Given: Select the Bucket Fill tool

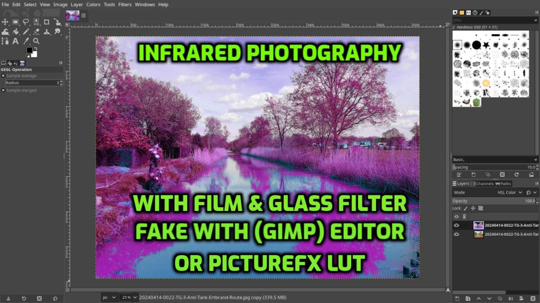Looking at the screenshot, I should click(15, 32).
